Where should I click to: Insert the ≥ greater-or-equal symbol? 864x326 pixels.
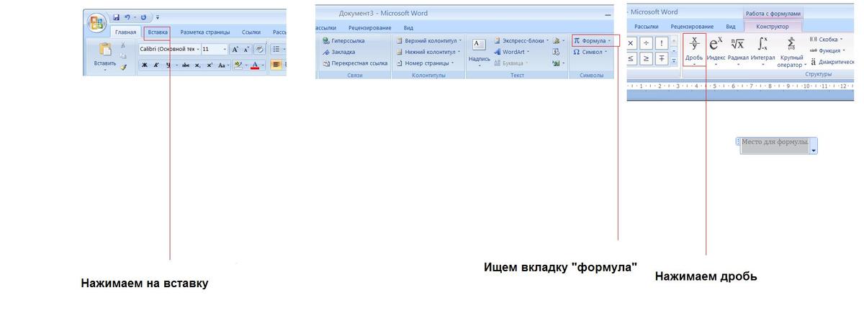[x=647, y=58]
